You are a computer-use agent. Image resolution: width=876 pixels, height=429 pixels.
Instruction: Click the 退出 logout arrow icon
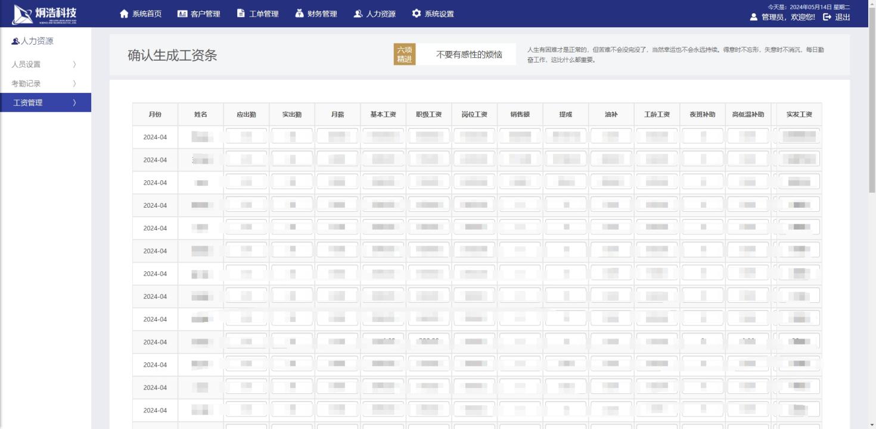pyautogui.click(x=827, y=17)
